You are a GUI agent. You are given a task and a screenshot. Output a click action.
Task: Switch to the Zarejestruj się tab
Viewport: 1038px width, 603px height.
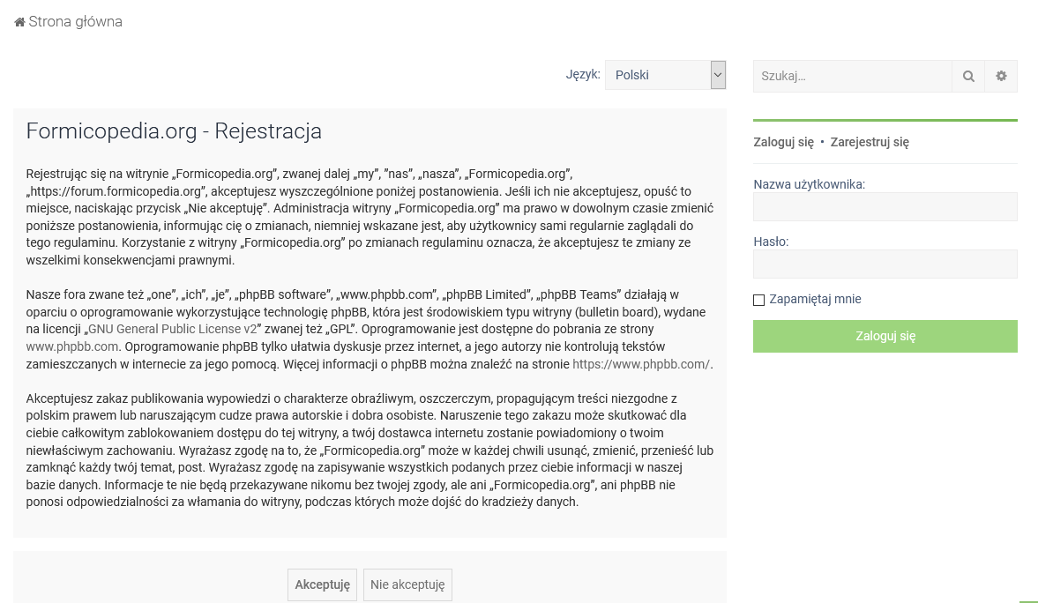tap(870, 142)
